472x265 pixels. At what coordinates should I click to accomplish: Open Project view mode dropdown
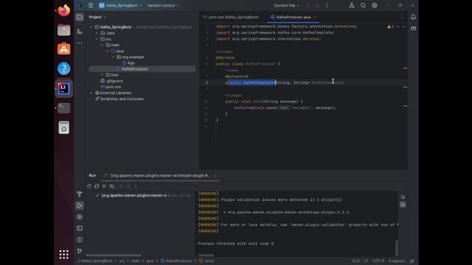(97, 17)
